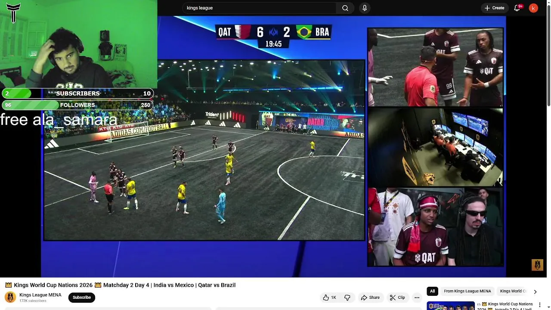Screen dimensions: 551x310
Task: Click the Kings League watermark on the video
Action: [537, 265]
